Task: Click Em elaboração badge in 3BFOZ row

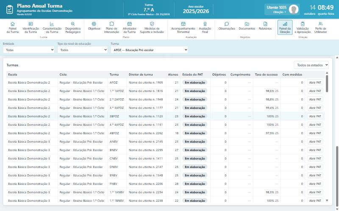Action: [195, 116]
